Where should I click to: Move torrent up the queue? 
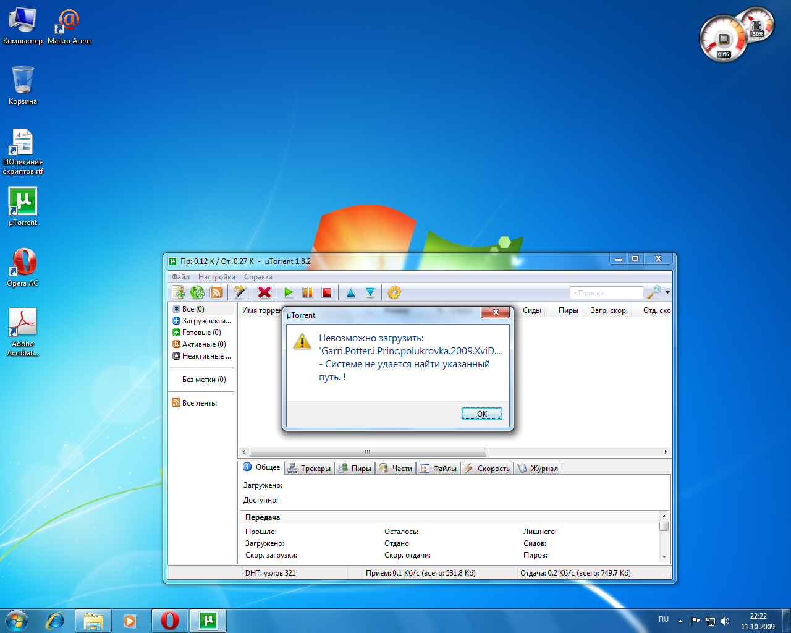(351, 292)
